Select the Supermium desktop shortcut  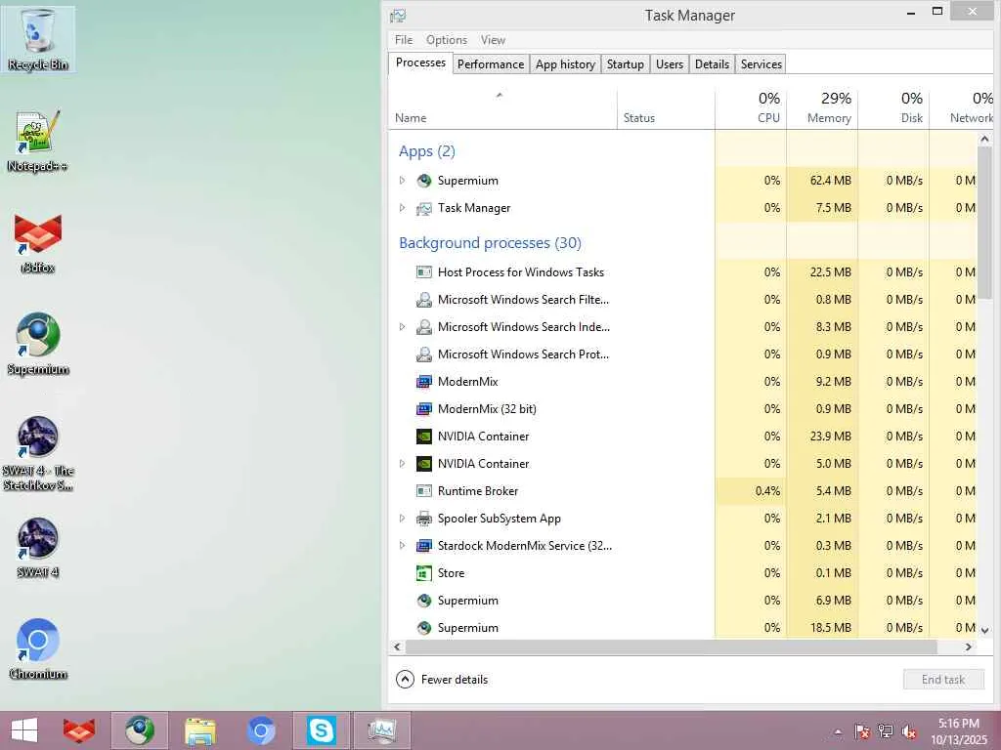pos(38,345)
